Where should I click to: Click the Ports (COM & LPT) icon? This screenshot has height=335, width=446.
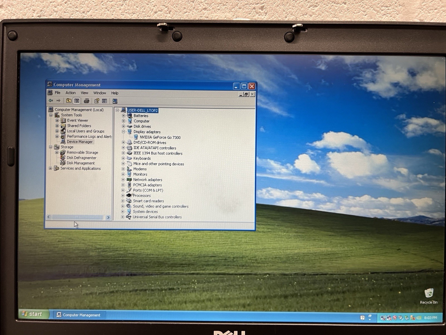pyautogui.click(x=129, y=190)
